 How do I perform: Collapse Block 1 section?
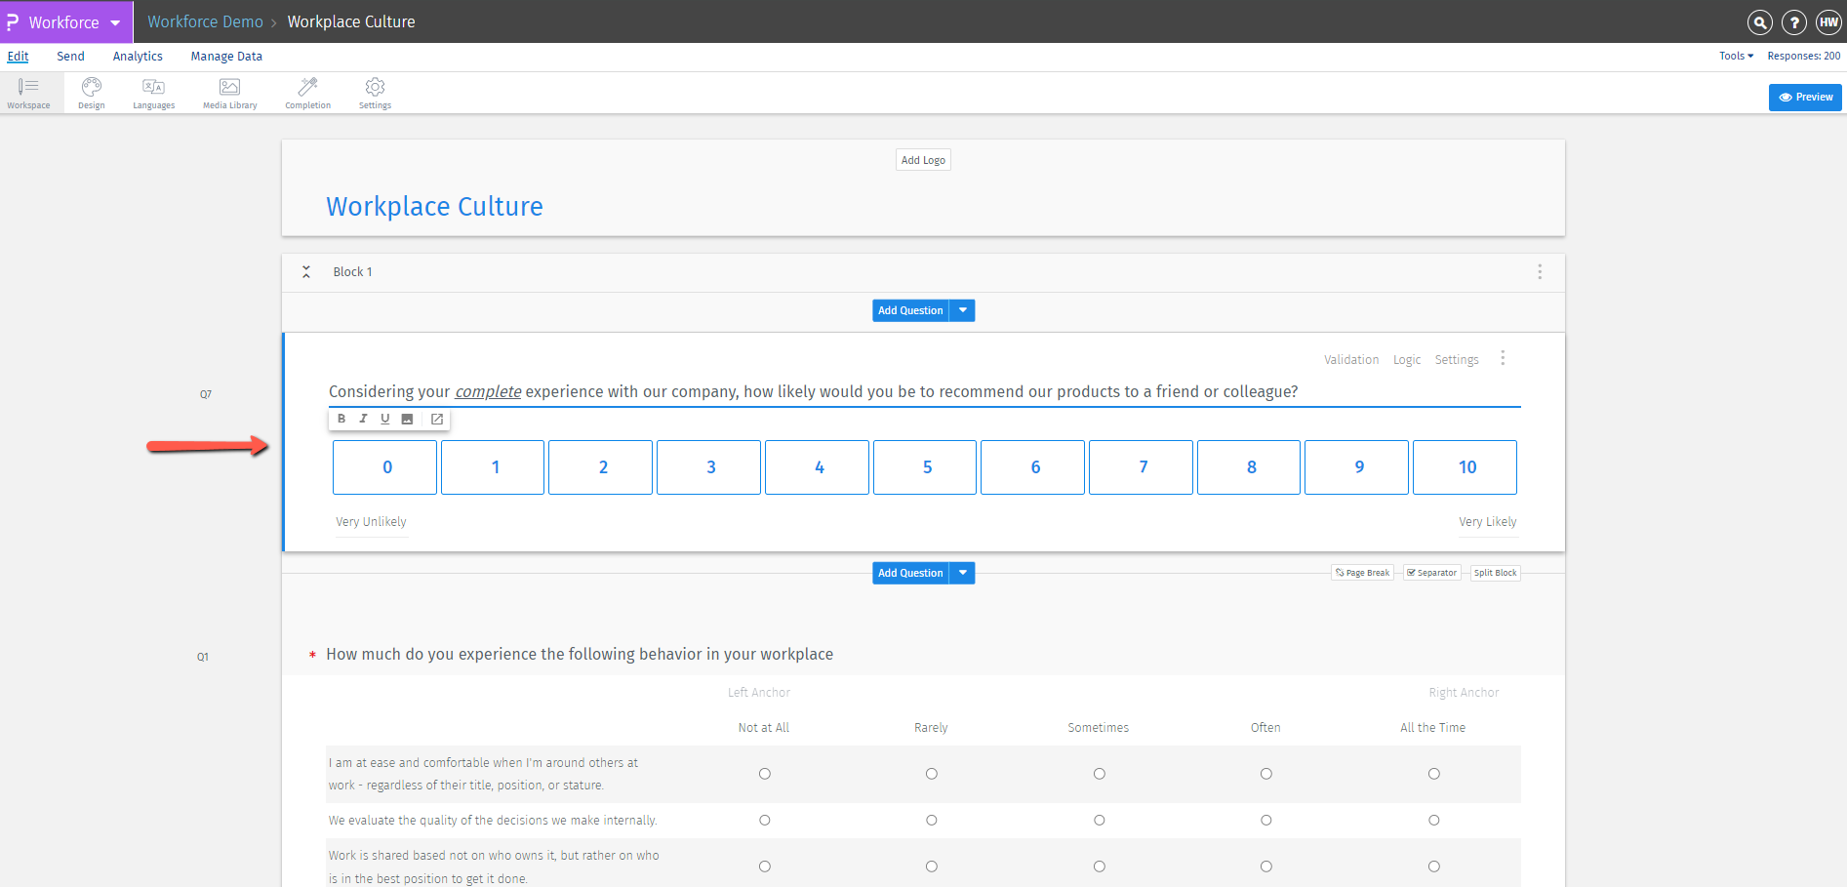(306, 272)
